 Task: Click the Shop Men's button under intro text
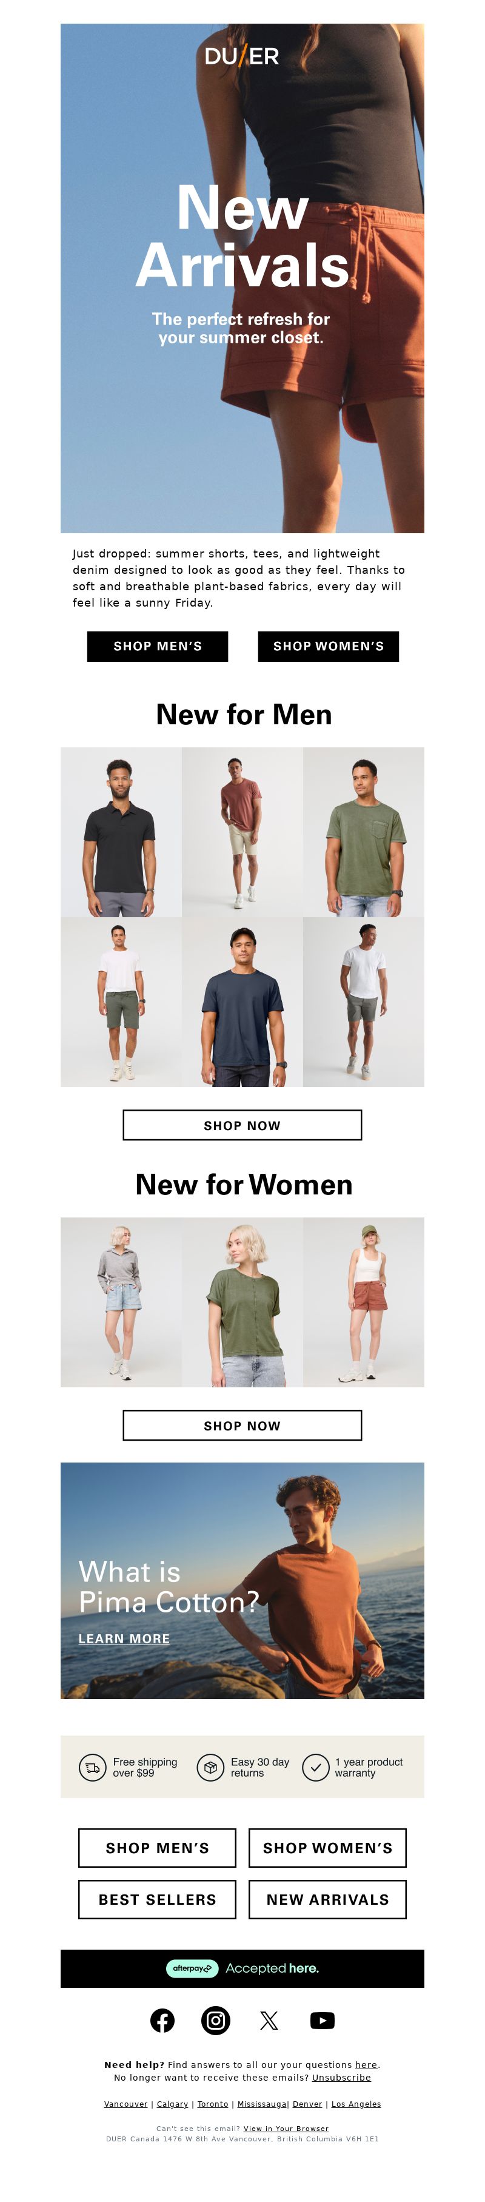157,646
